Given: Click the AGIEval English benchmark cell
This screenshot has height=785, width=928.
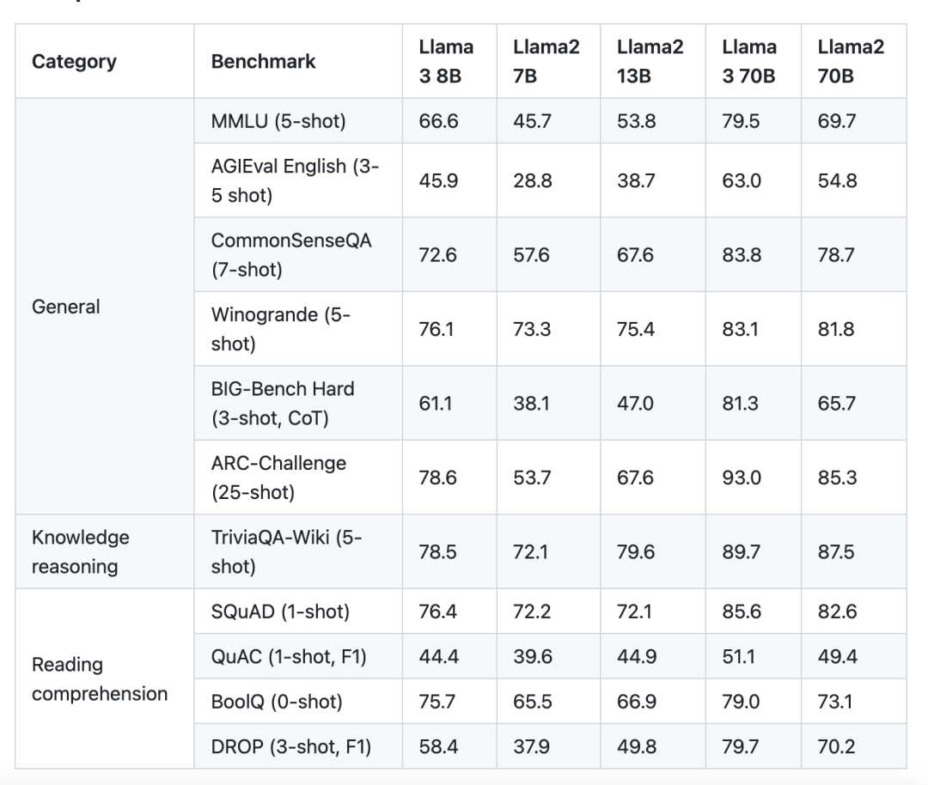Looking at the screenshot, I should pyautogui.click(x=295, y=181).
